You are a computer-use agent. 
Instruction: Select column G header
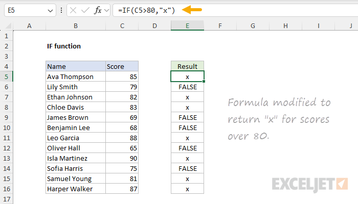coord(253,25)
